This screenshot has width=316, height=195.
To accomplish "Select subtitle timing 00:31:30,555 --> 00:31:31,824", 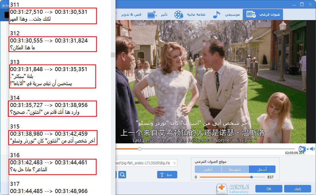I will [x=49, y=41].
